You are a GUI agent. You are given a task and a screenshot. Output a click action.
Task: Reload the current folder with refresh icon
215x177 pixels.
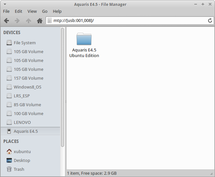(x=210, y=21)
